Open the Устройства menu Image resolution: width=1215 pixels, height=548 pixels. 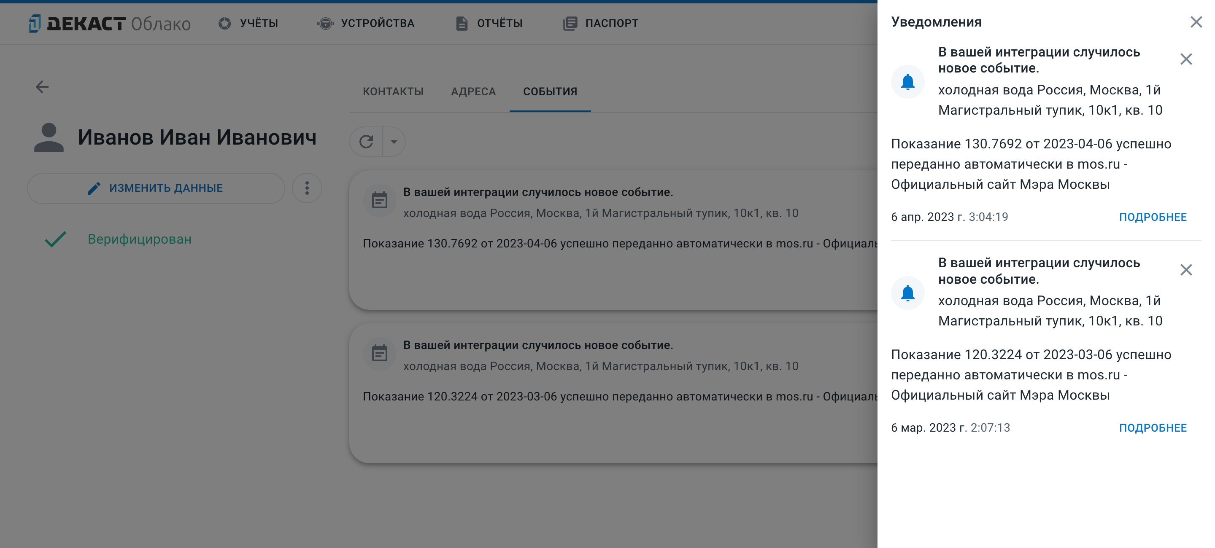tap(366, 23)
